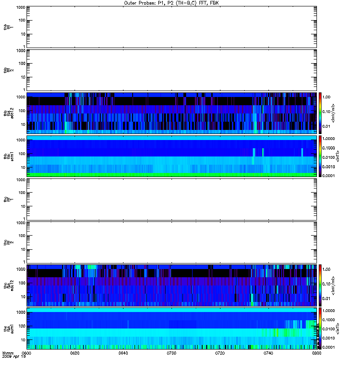The image size is (343, 366).
Task: Click the 0740 time axis label
Action: (x=268, y=353)
